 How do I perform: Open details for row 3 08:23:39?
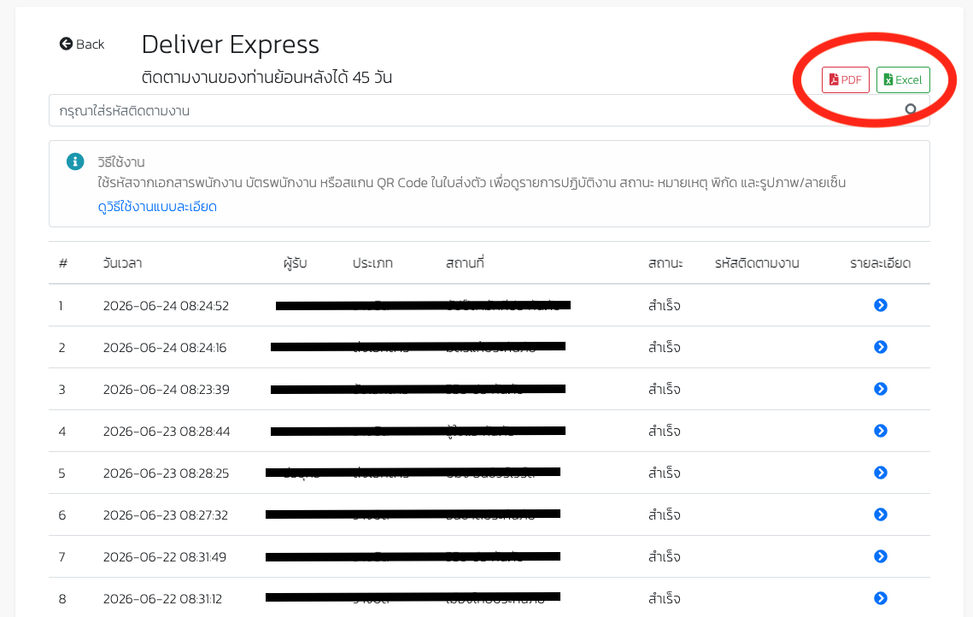pyautogui.click(x=881, y=389)
